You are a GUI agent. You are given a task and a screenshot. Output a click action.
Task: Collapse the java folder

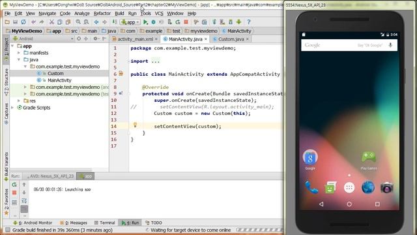[x=19, y=59]
